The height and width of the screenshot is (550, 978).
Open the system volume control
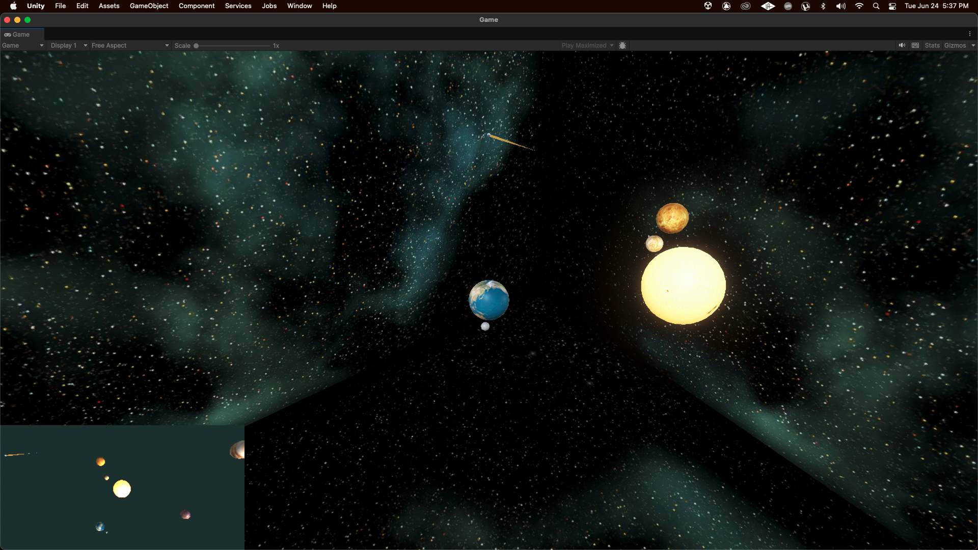(x=841, y=6)
